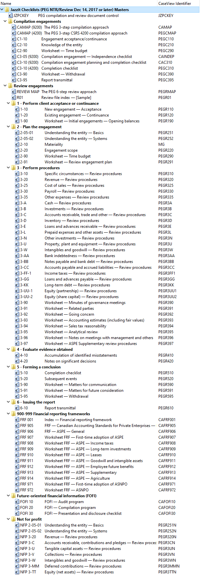Click the CAINDEP identifier text

(x=166, y=57)
